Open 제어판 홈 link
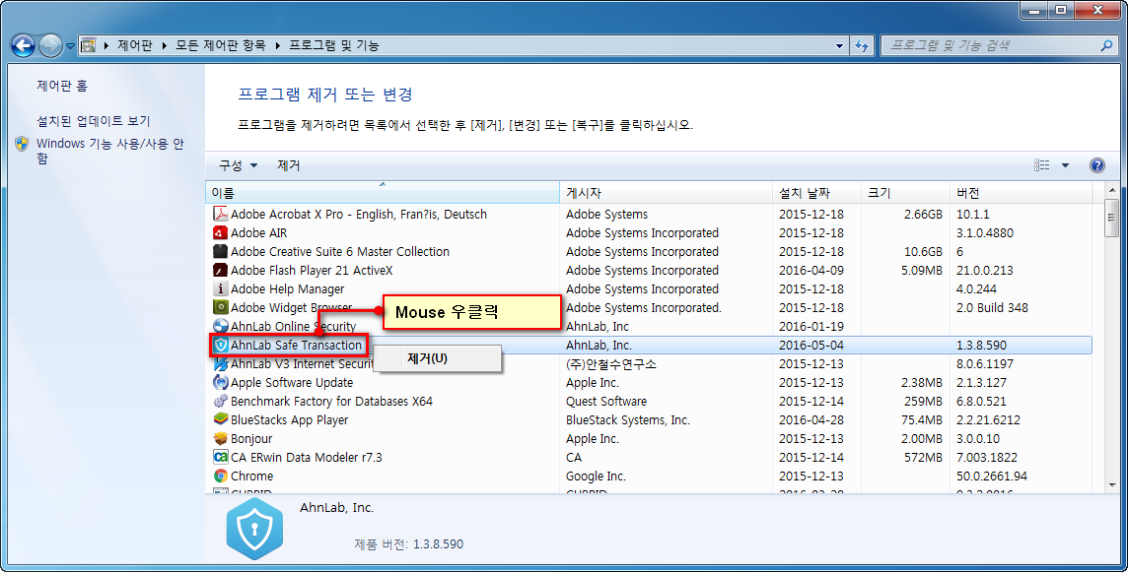Screen dimensions: 1128x572 (62, 86)
